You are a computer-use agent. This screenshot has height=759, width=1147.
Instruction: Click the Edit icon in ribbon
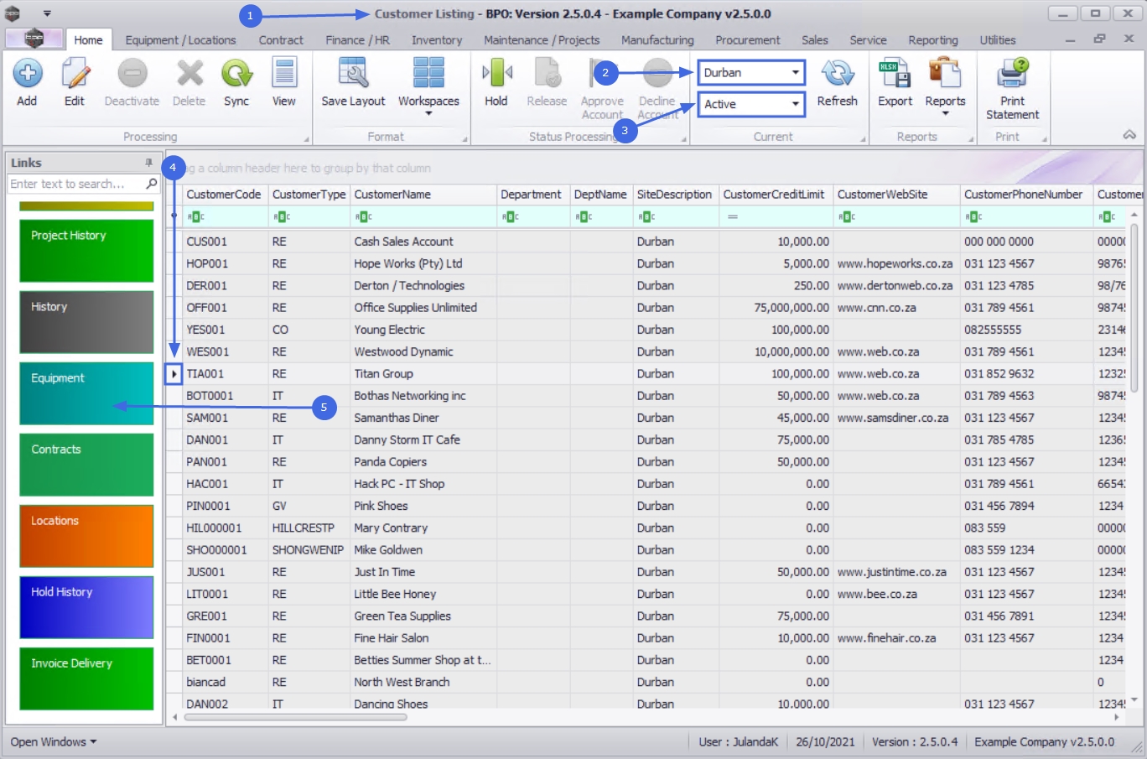point(75,75)
